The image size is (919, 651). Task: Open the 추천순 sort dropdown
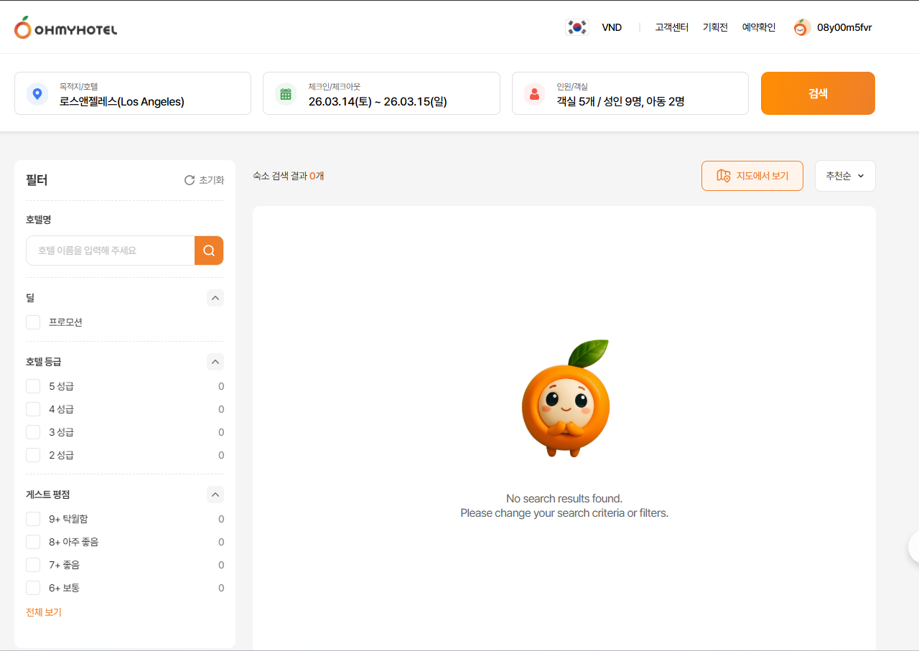pos(845,176)
